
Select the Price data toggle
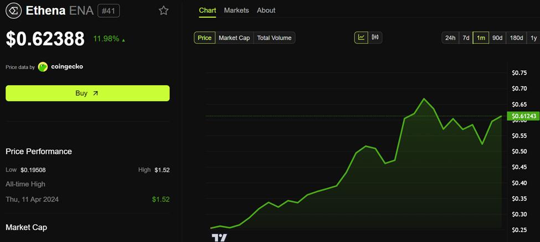coord(204,38)
